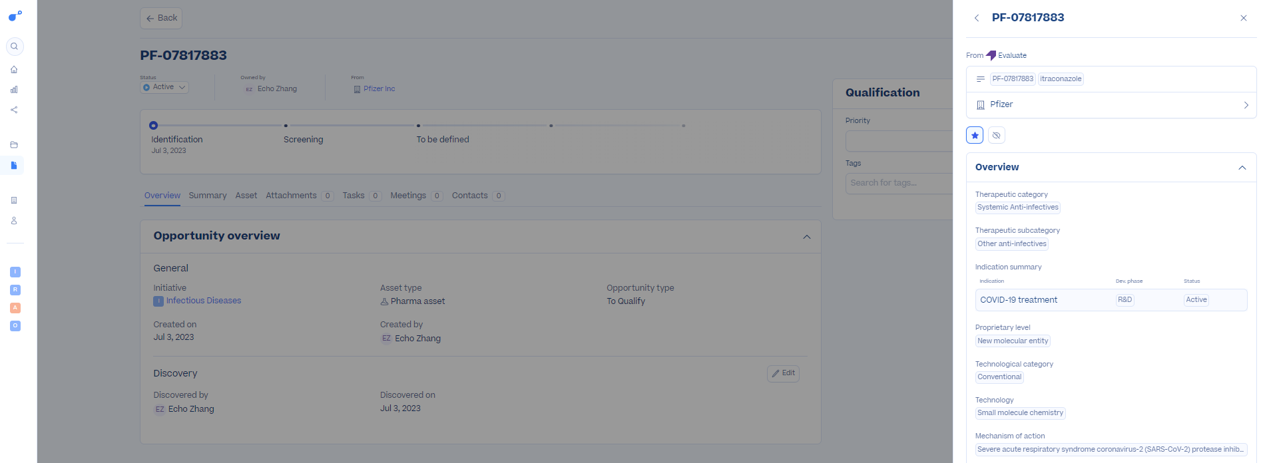
Task: Click the PF-07817883 tag in panel
Action: 1013,79
